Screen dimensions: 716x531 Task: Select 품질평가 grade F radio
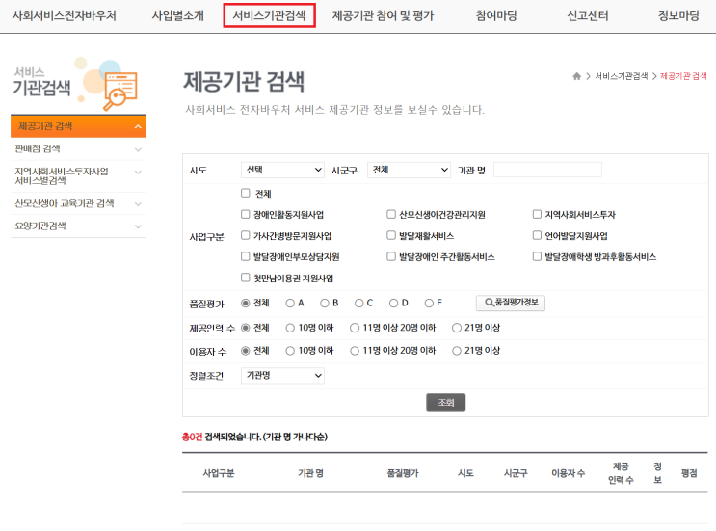click(x=429, y=304)
